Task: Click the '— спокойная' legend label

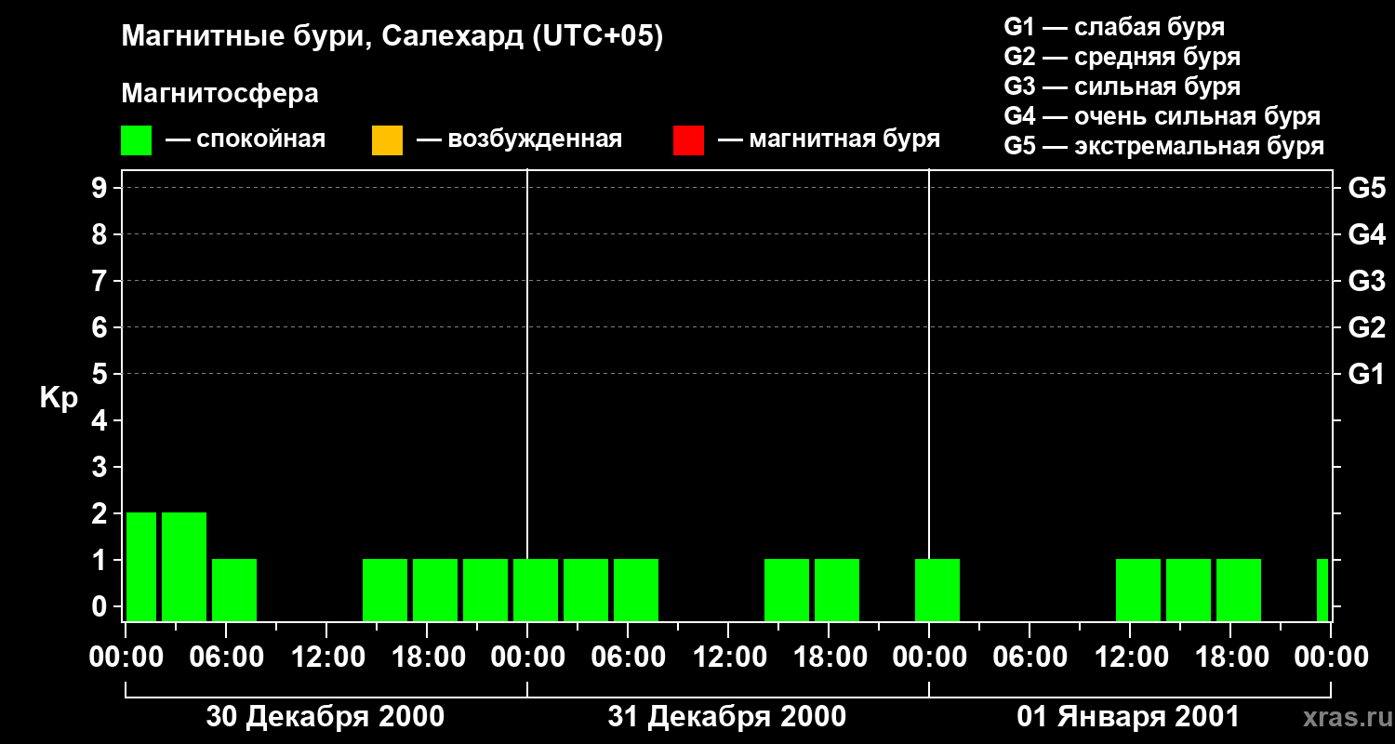Action: pyautogui.click(x=246, y=139)
